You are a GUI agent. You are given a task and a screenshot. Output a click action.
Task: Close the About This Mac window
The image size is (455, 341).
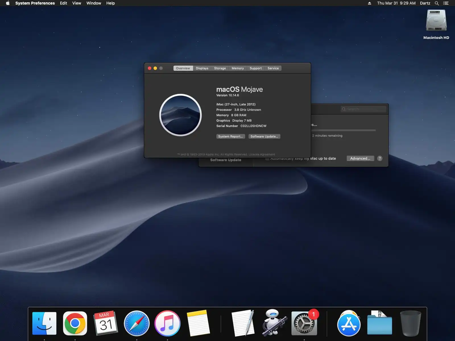150,68
